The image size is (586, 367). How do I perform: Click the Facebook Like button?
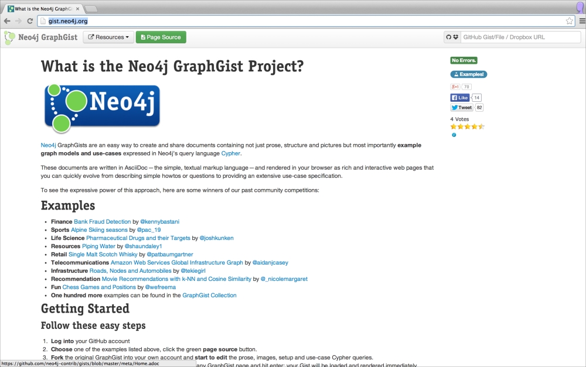tap(459, 97)
